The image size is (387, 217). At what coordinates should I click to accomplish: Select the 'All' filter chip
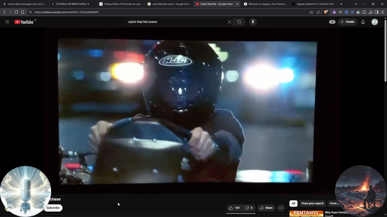tap(293, 203)
